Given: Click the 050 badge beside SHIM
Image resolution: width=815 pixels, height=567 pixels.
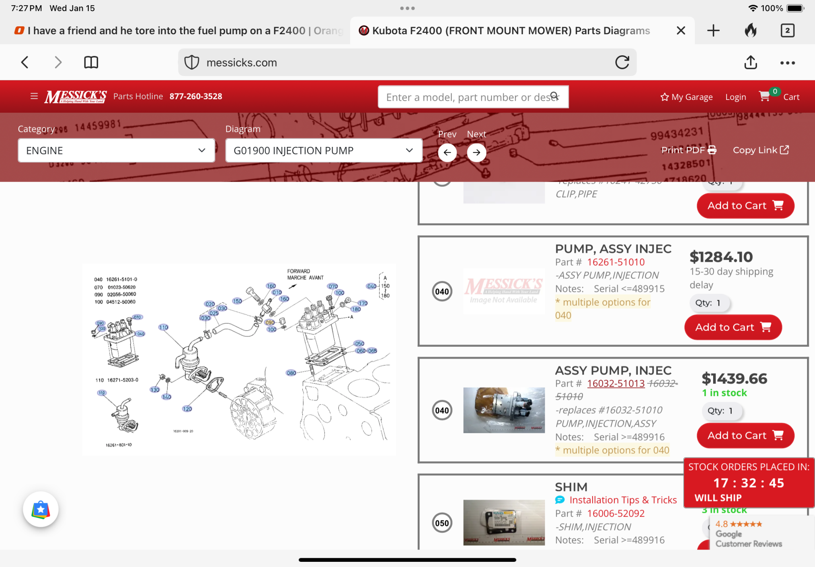Looking at the screenshot, I should pos(442,523).
